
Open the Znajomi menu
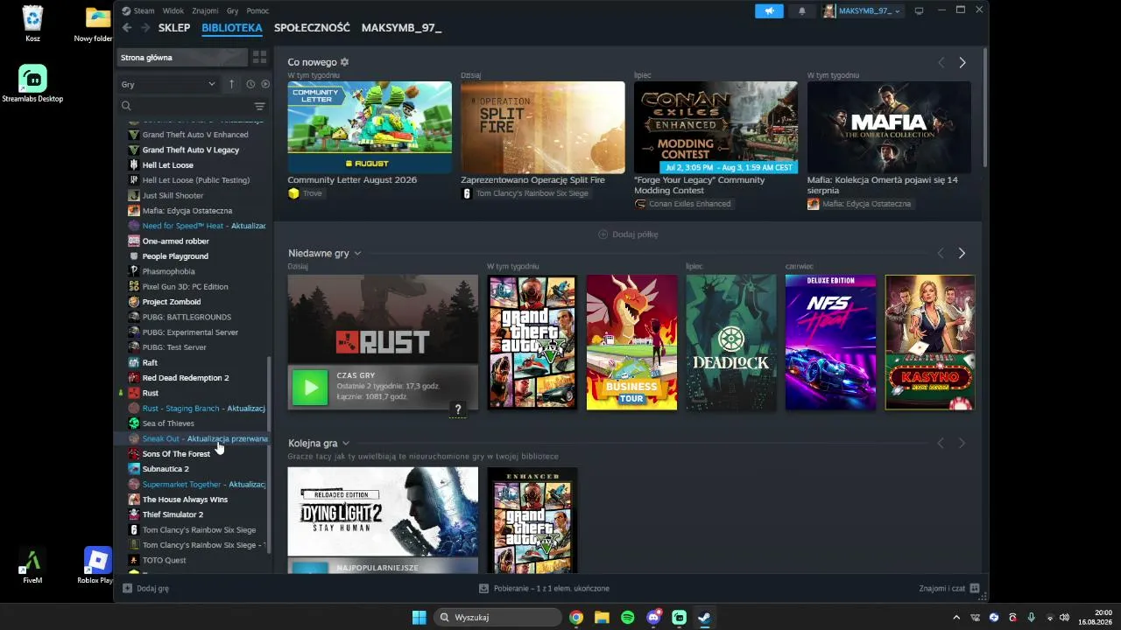(x=205, y=10)
